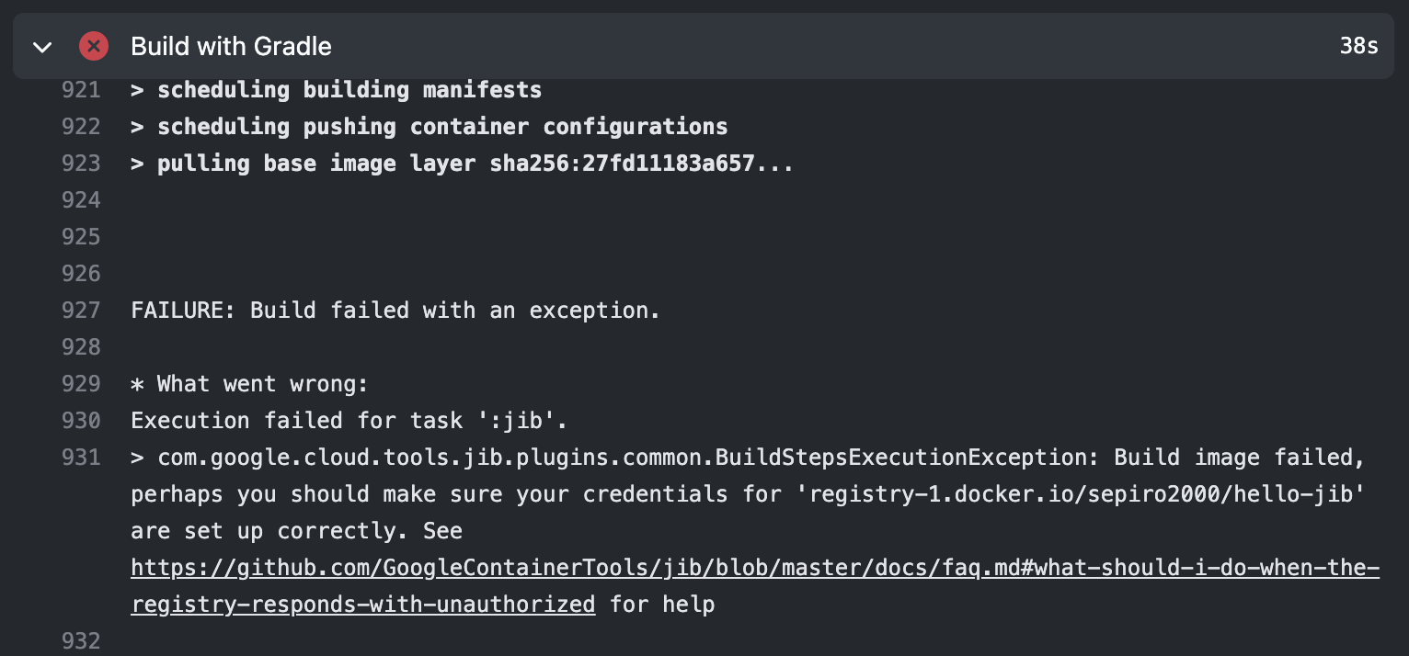
Task: Open the GoogleContainerTools jib FAQ link
Action: pyautogui.click(x=755, y=569)
